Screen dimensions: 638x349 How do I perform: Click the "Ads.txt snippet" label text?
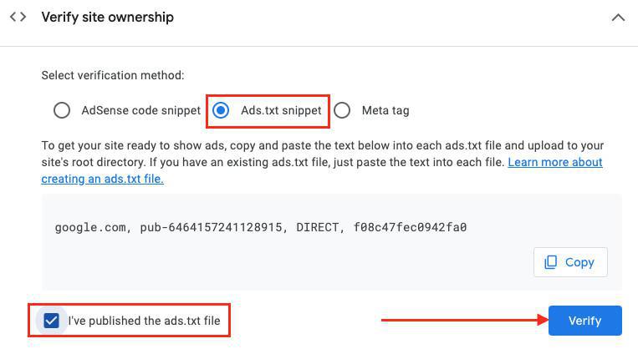click(281, 110)
